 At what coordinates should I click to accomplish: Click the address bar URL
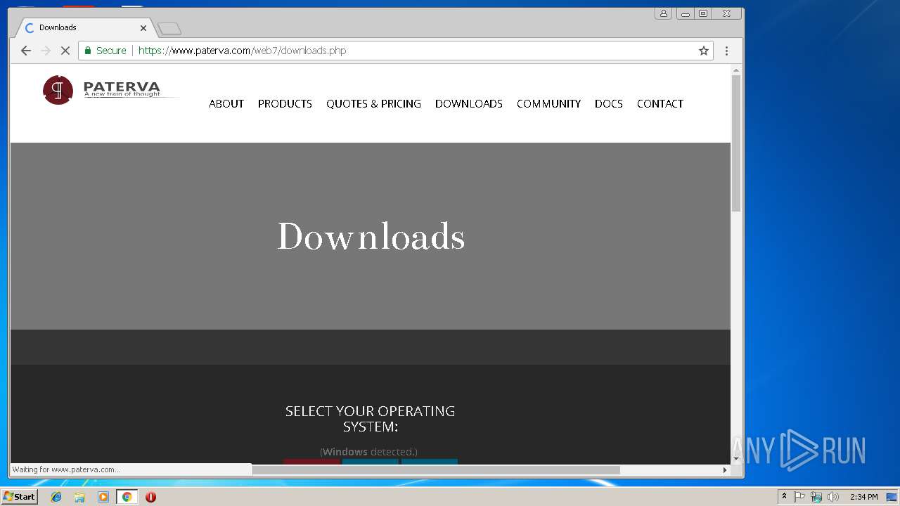(x=242, y=51)
